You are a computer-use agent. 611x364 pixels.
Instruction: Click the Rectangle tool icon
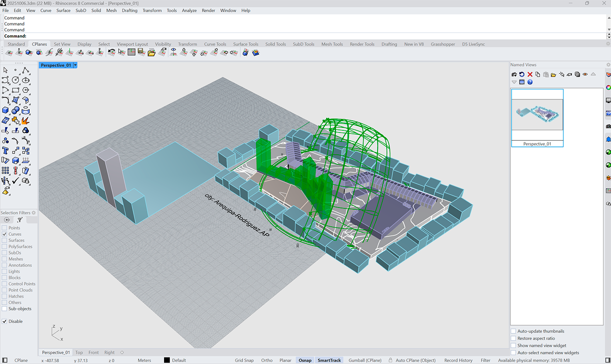[x=16, y=90]
